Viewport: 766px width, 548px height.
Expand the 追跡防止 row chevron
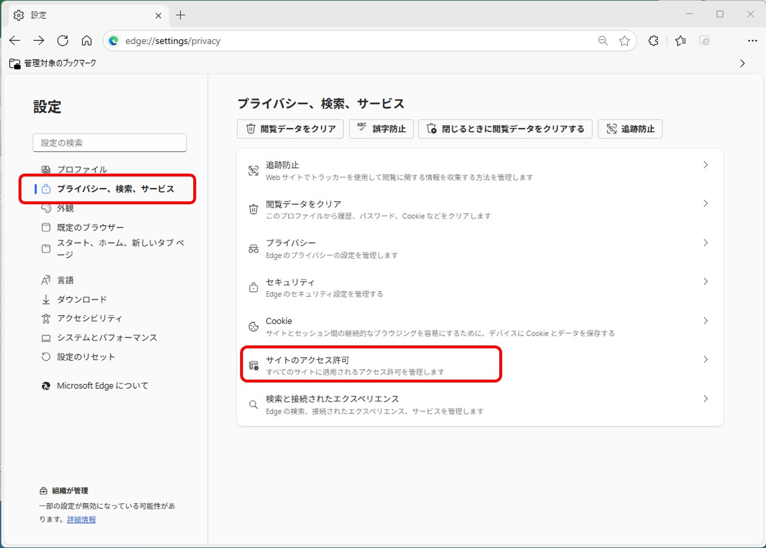705,165
